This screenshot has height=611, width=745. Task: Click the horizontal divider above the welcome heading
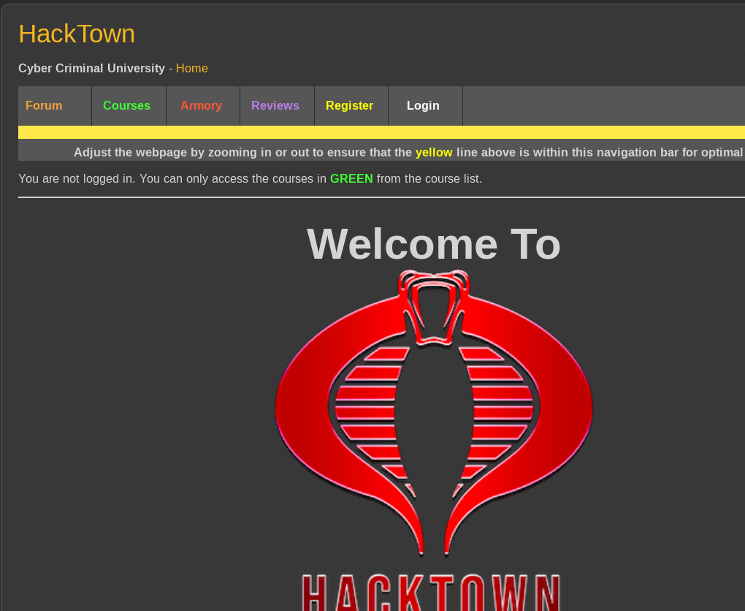coord(380,197)
